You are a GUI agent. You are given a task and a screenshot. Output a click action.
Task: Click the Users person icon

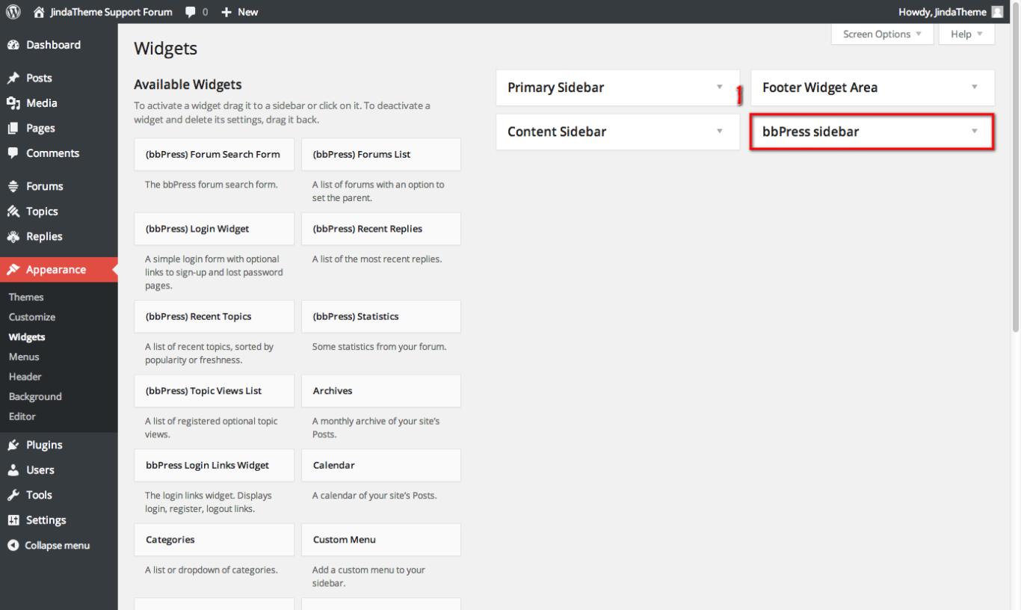[x=13, y=469]
